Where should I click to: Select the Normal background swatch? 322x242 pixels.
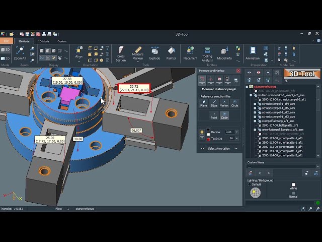293,193
